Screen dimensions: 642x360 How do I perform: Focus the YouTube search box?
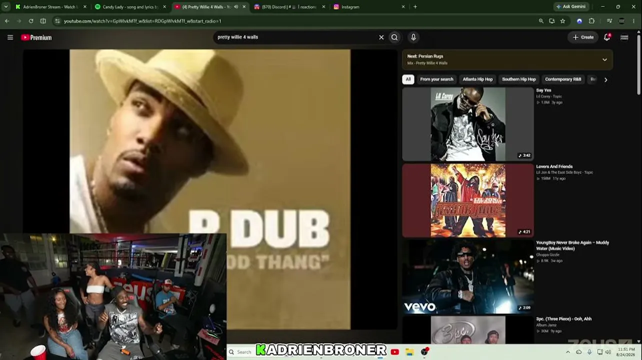click(x=296, y=37)
